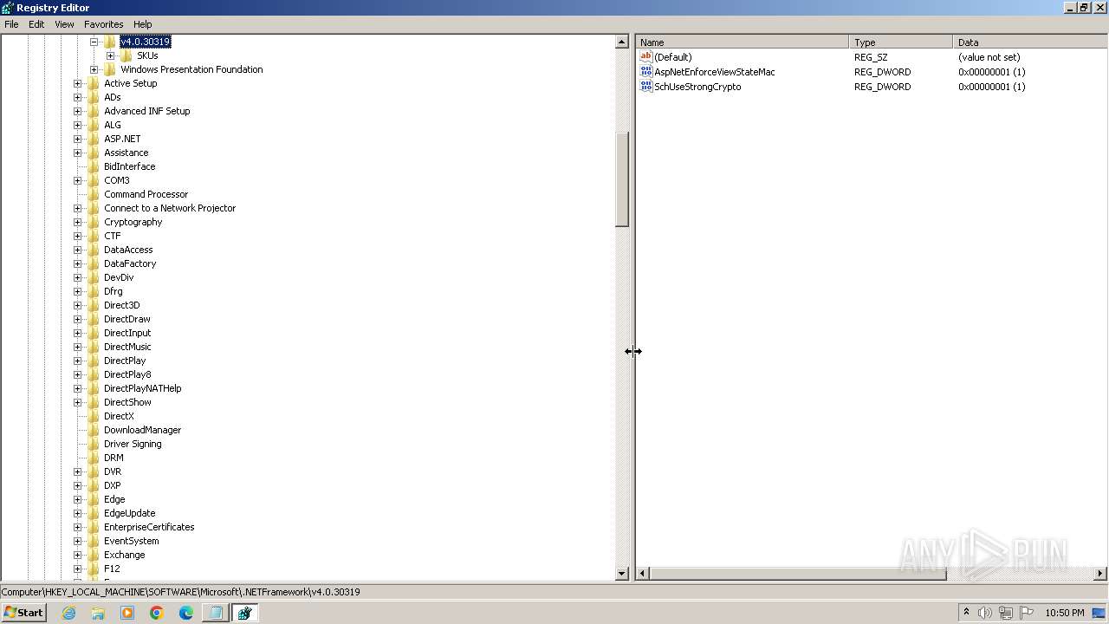Select the DownloadManager key
Viewport: 1109px width, 624px height.
(x=142, y=430)
